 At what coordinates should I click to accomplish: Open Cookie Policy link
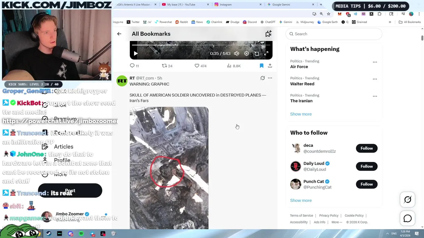point(354,216)
